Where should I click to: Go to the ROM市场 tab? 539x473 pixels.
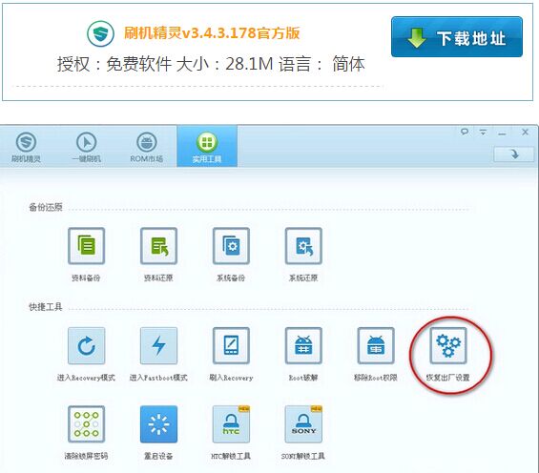(147, 147)
